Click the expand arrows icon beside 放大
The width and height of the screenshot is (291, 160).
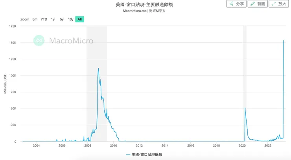[x=274, y=4]
